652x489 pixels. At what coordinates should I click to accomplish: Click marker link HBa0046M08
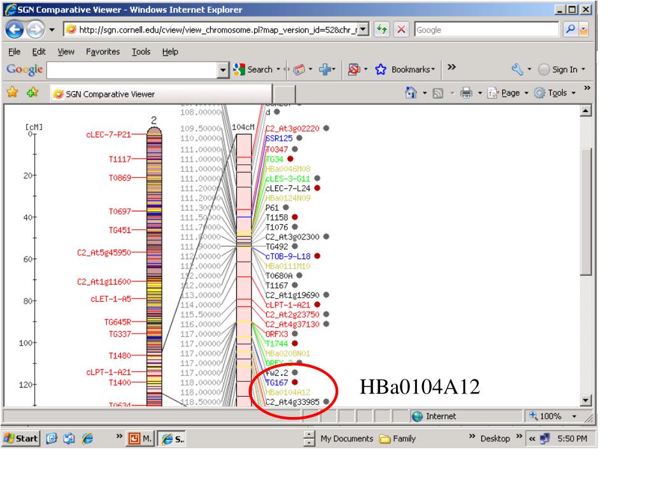tap(288, 169)
